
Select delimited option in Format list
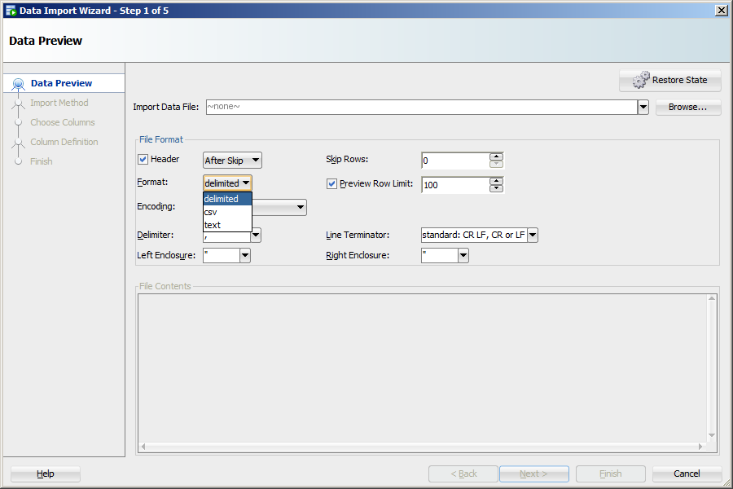(x=228, y=199)
